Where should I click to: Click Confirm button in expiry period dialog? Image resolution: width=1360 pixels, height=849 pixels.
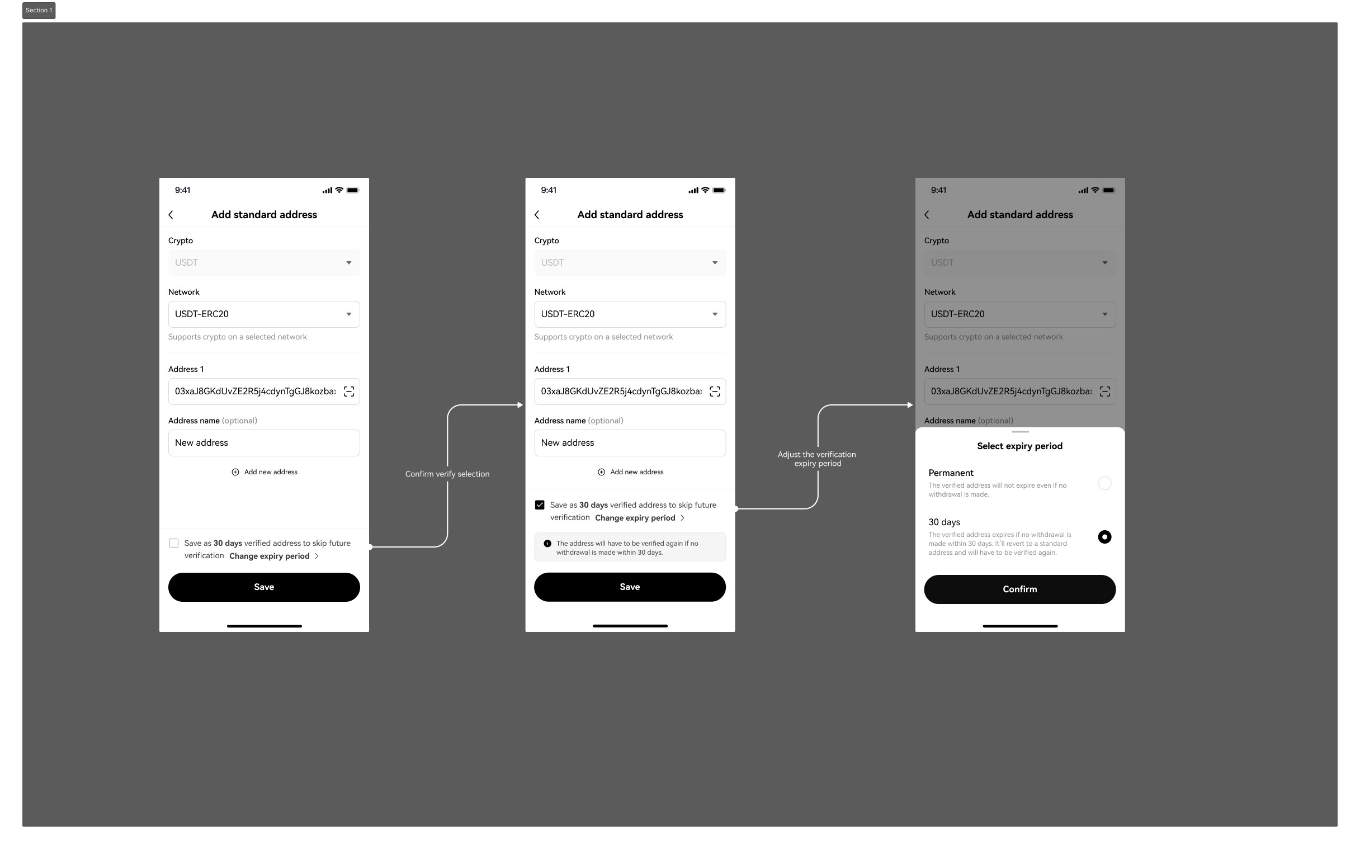tap(1019, 589)
